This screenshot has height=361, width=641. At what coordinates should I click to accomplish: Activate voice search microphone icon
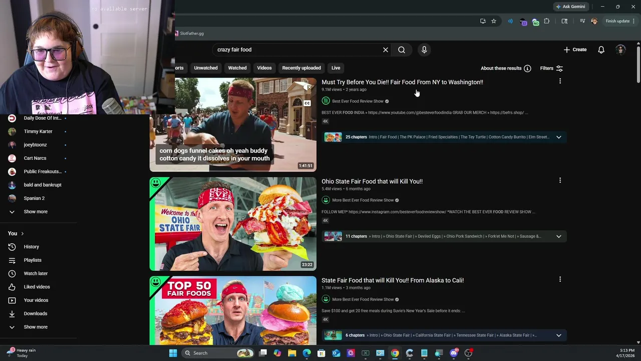point(424,50)
